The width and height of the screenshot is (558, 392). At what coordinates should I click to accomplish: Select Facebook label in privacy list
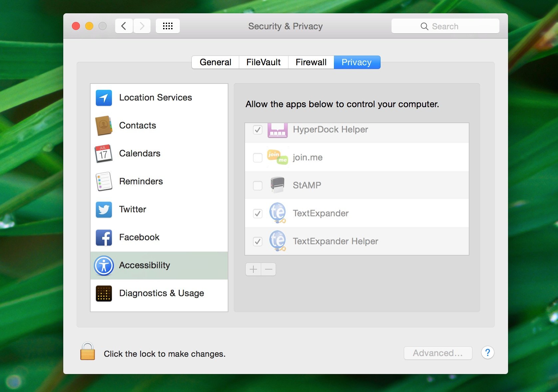coord(139,237)
